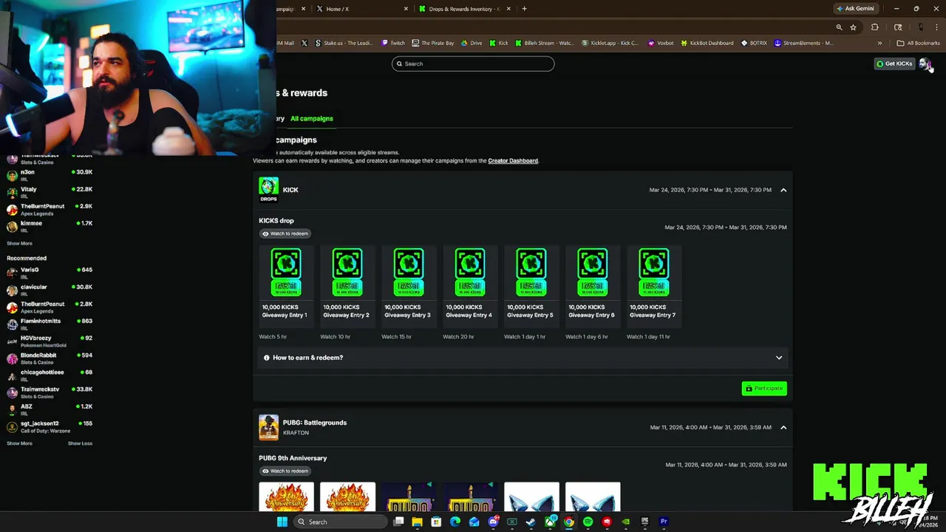Viewport: 946px width, 532px height.
Task: Open the All Bookmarks folder
Action: click(919, 43)
